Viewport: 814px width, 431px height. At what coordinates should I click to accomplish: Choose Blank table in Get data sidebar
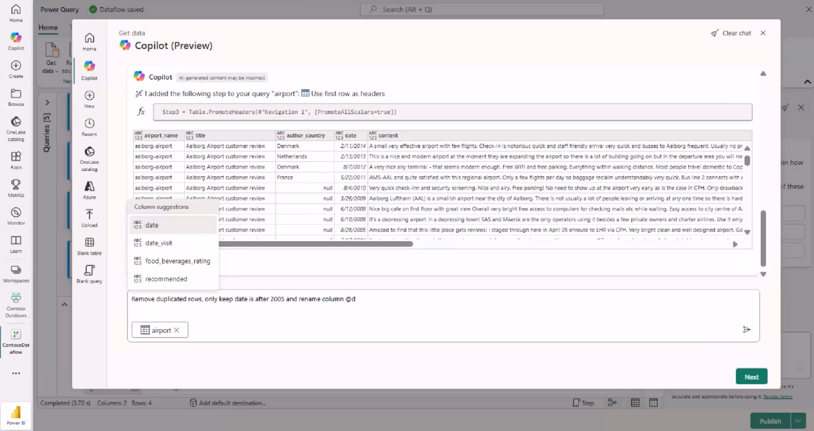(89, 245)
